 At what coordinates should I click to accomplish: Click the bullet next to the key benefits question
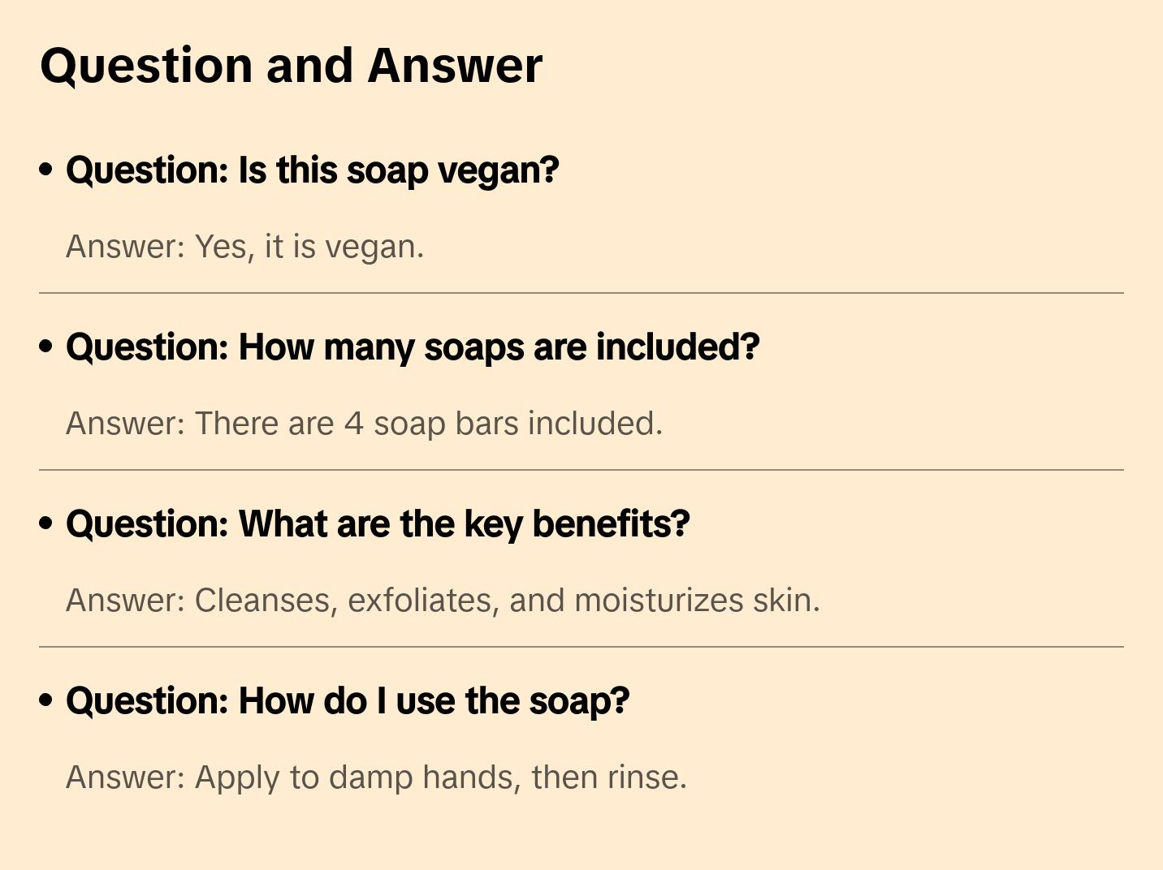click(46, 523)
